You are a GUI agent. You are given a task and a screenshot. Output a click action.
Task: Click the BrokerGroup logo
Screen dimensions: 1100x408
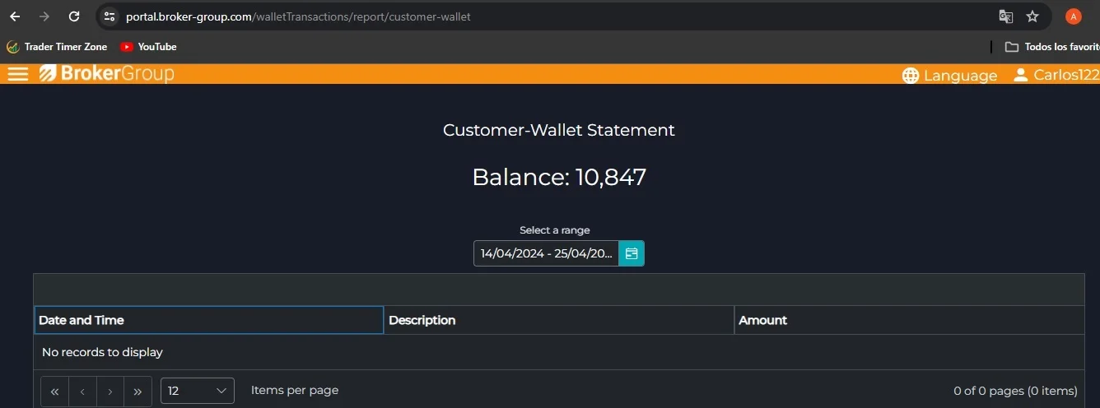click(107, 74)
